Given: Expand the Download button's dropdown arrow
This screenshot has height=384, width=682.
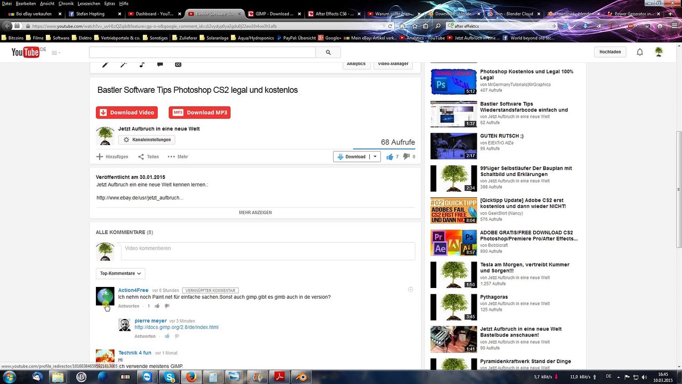Looking at the screenshot, I should pyautogui.click(x=375, y=157).
